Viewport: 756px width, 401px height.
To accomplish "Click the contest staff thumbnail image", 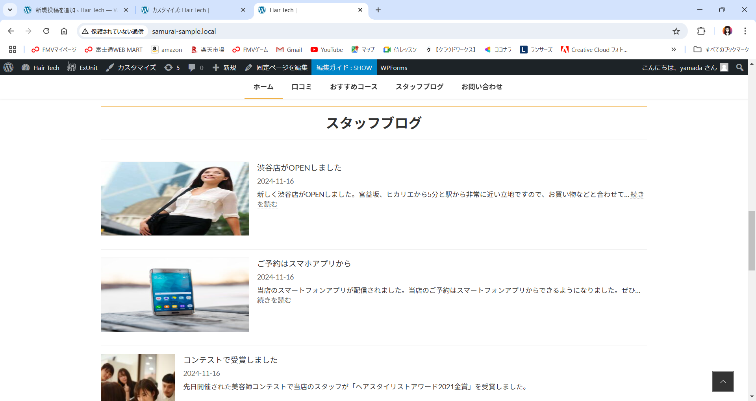I will [x=138, y=377].
